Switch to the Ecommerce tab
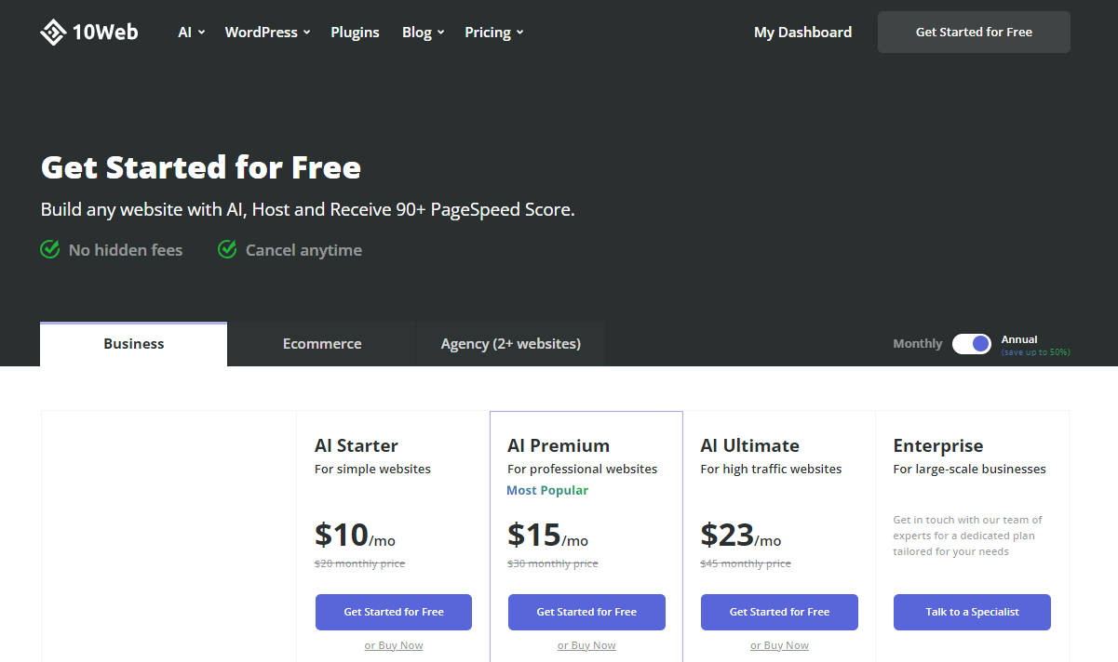1118x662 pixels. pos(322,344)
